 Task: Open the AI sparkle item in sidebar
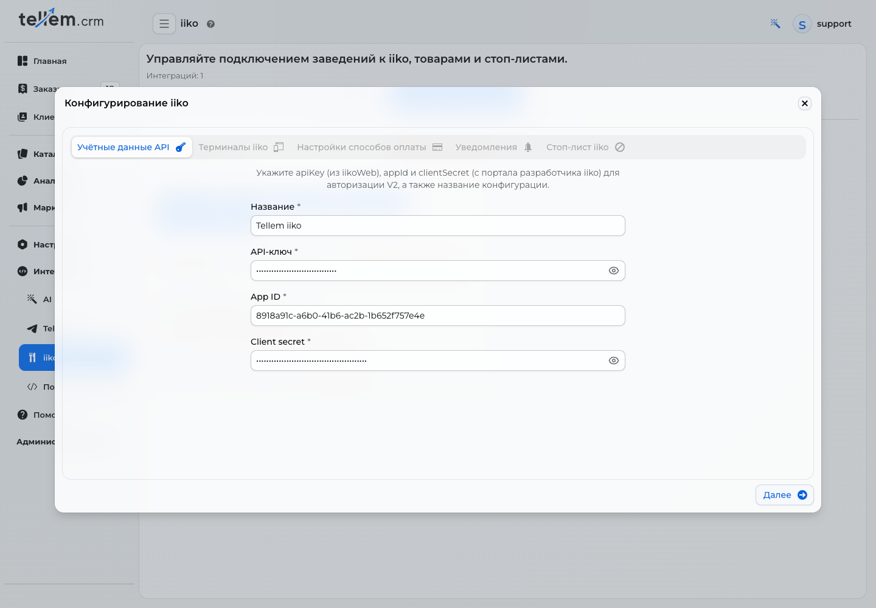[x=32, y=299]
